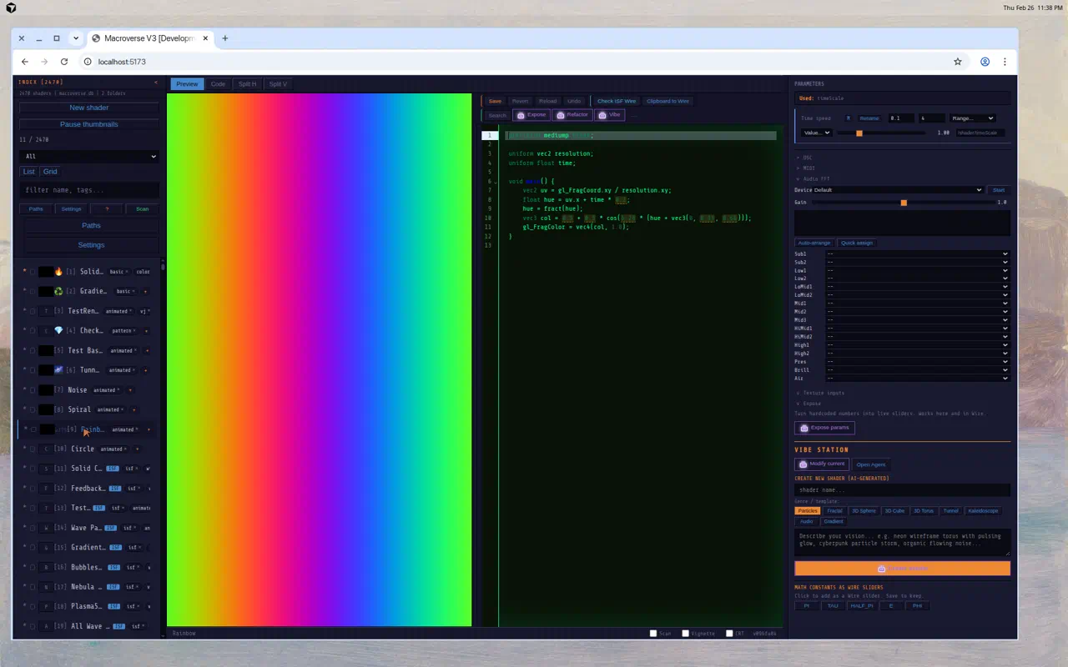Click the Save button in the editor
This screenshot has height=667, width=1068.
tap(495, 101)
